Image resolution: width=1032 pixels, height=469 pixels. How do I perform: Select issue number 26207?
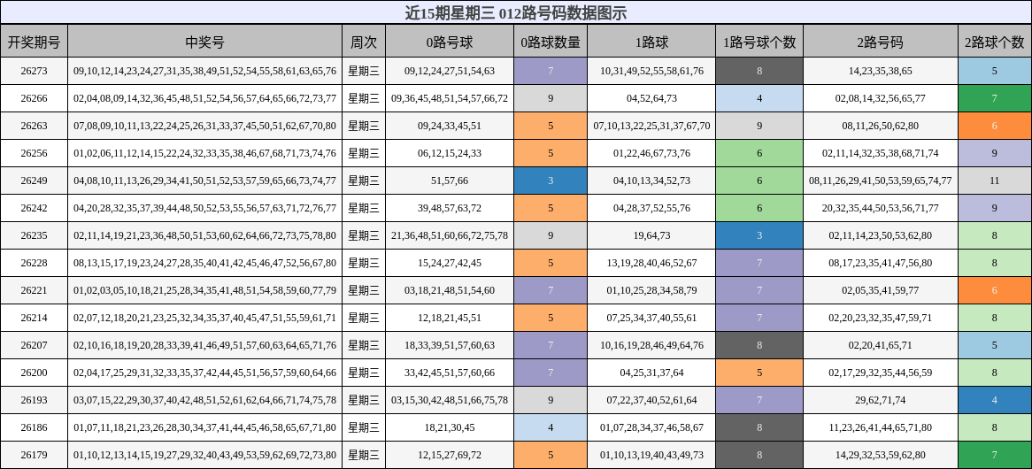pyautogui.click(x=34, y=345)
